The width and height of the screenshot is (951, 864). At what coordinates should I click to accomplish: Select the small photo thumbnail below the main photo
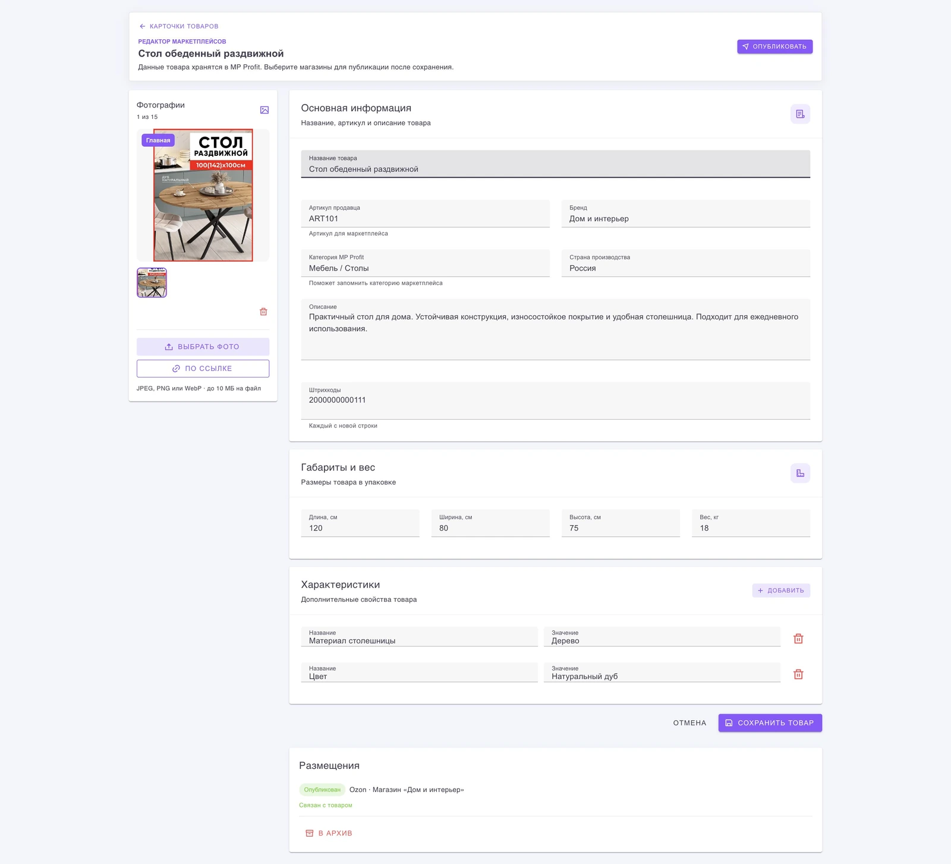coord(152,282)
